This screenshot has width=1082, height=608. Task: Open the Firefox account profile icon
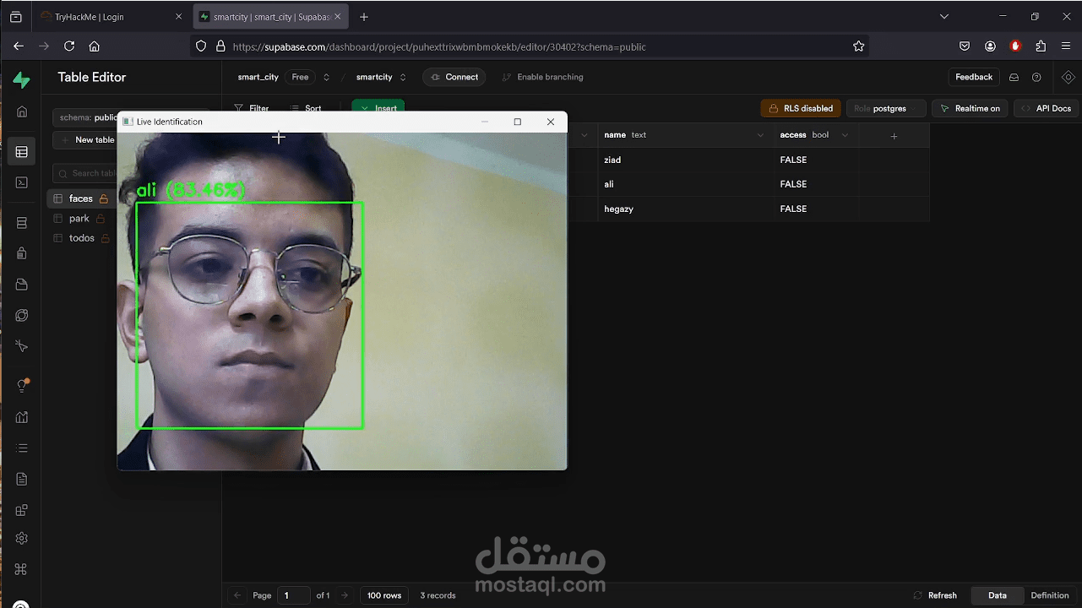pos(990,46)
